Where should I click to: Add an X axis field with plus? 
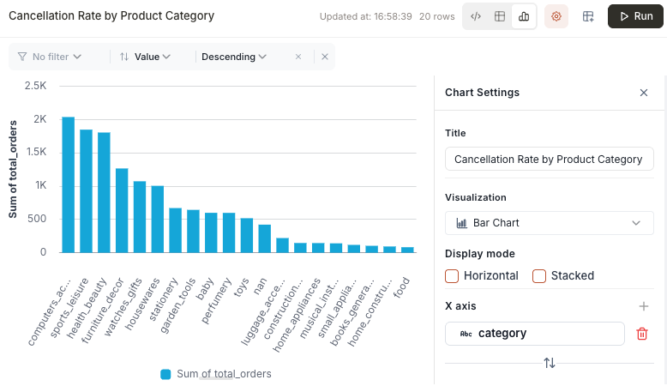point(644,306)
